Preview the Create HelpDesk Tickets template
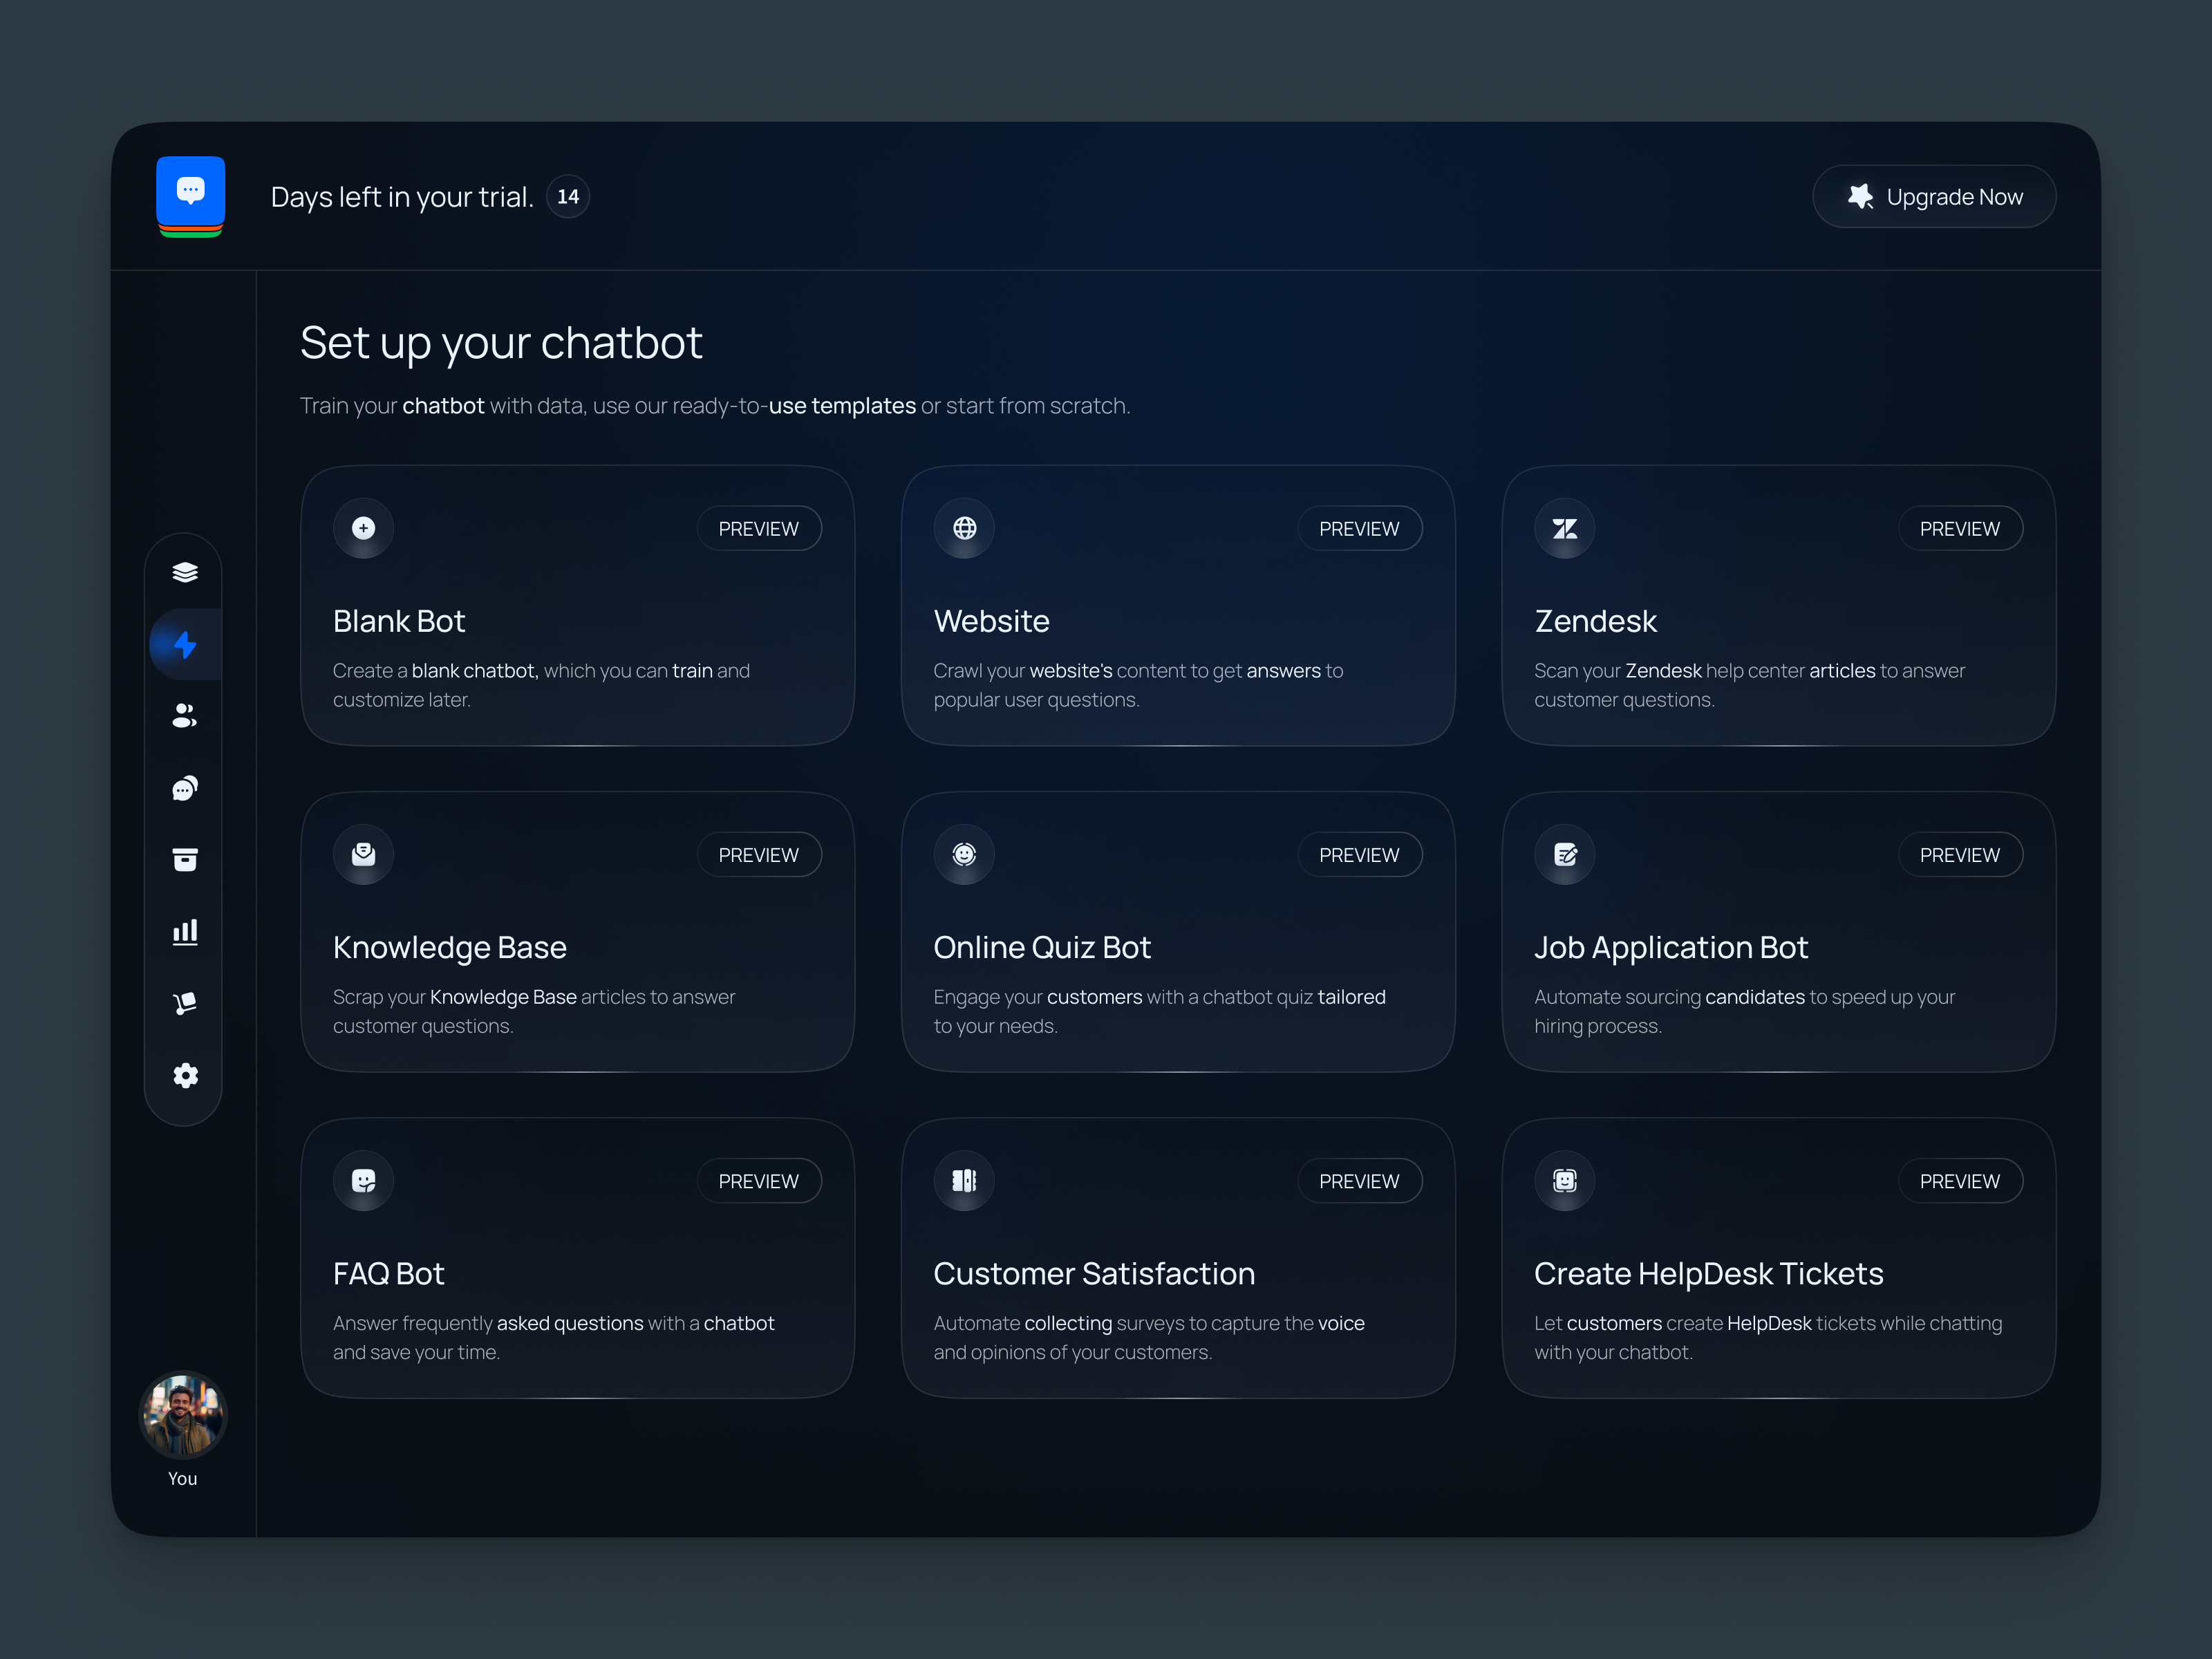The width and height of the screenshot is (2212, 1659). [x=1960, y=1181]
